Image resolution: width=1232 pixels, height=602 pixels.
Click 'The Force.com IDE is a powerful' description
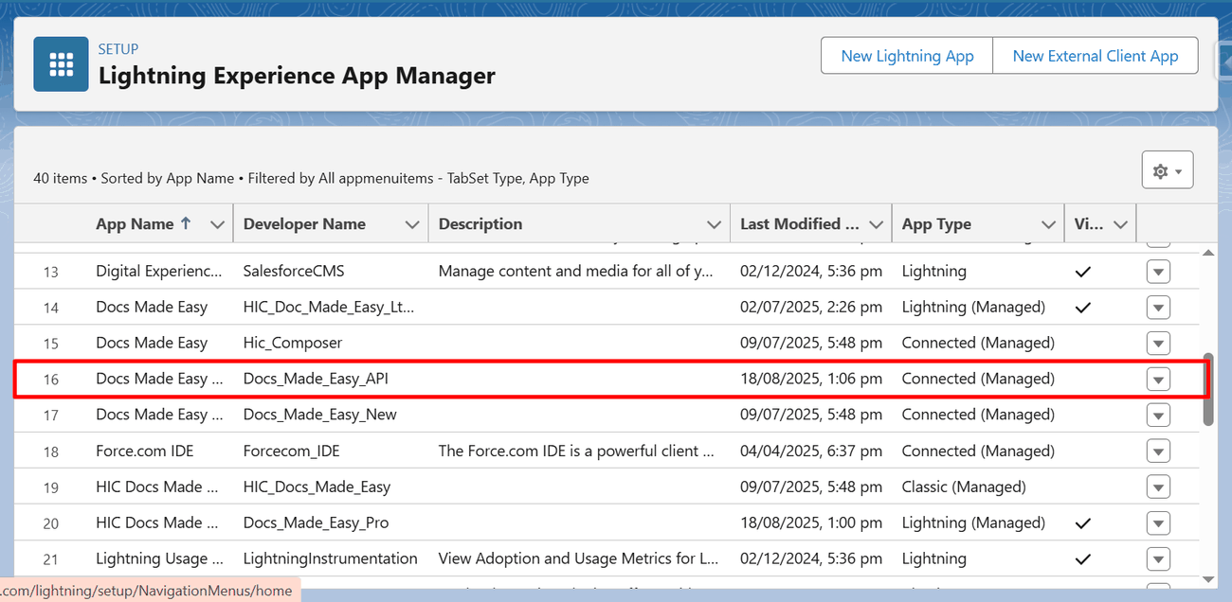(576, 451)
